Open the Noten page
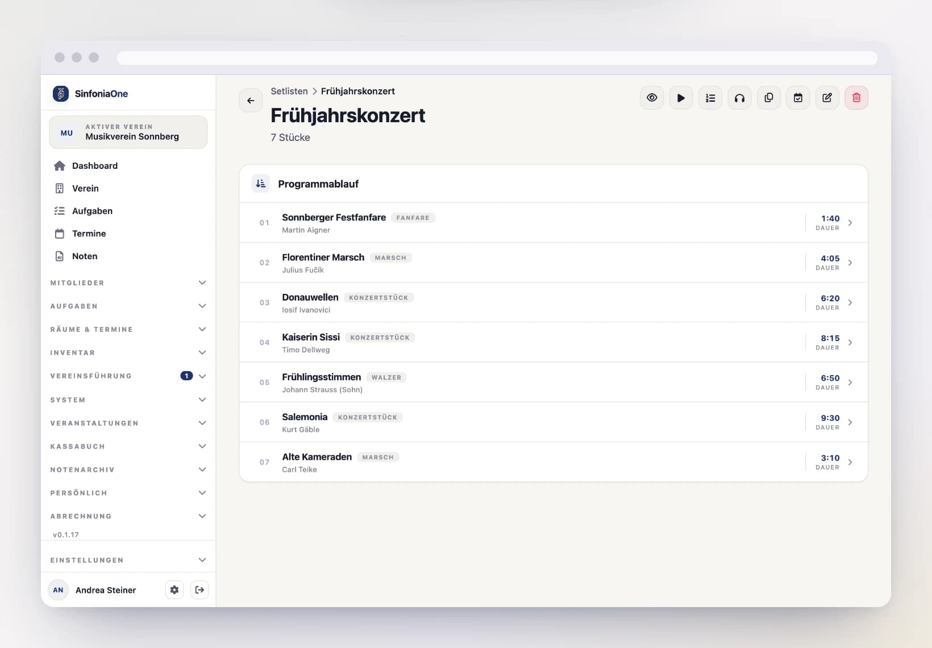This screenshot has width=932, height=648. tap(128, 256)
